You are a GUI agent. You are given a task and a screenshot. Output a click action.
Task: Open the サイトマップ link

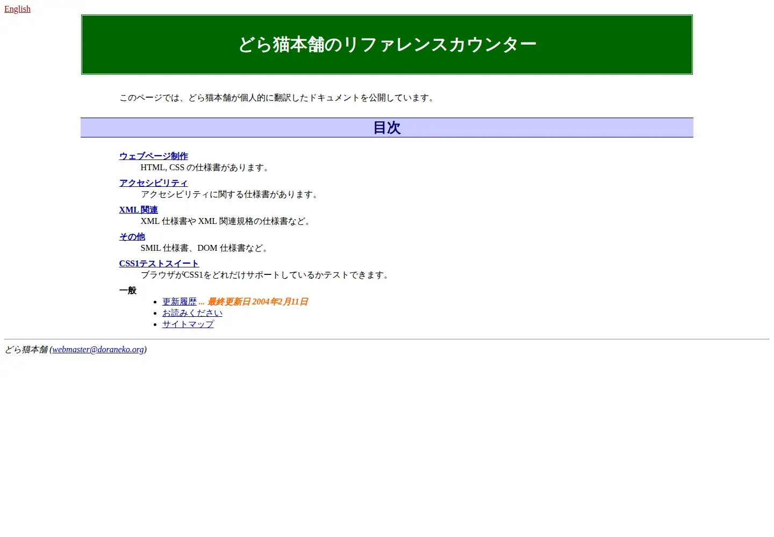coord(188,324)
